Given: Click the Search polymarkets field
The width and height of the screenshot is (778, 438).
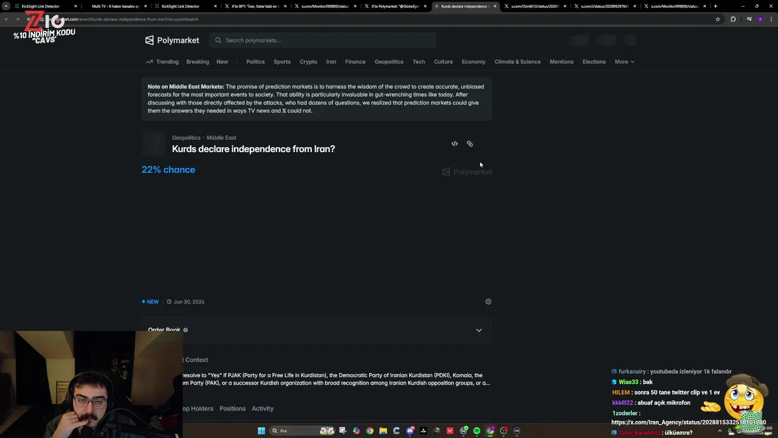Looking at the screenshot, I should coord(323,40).
